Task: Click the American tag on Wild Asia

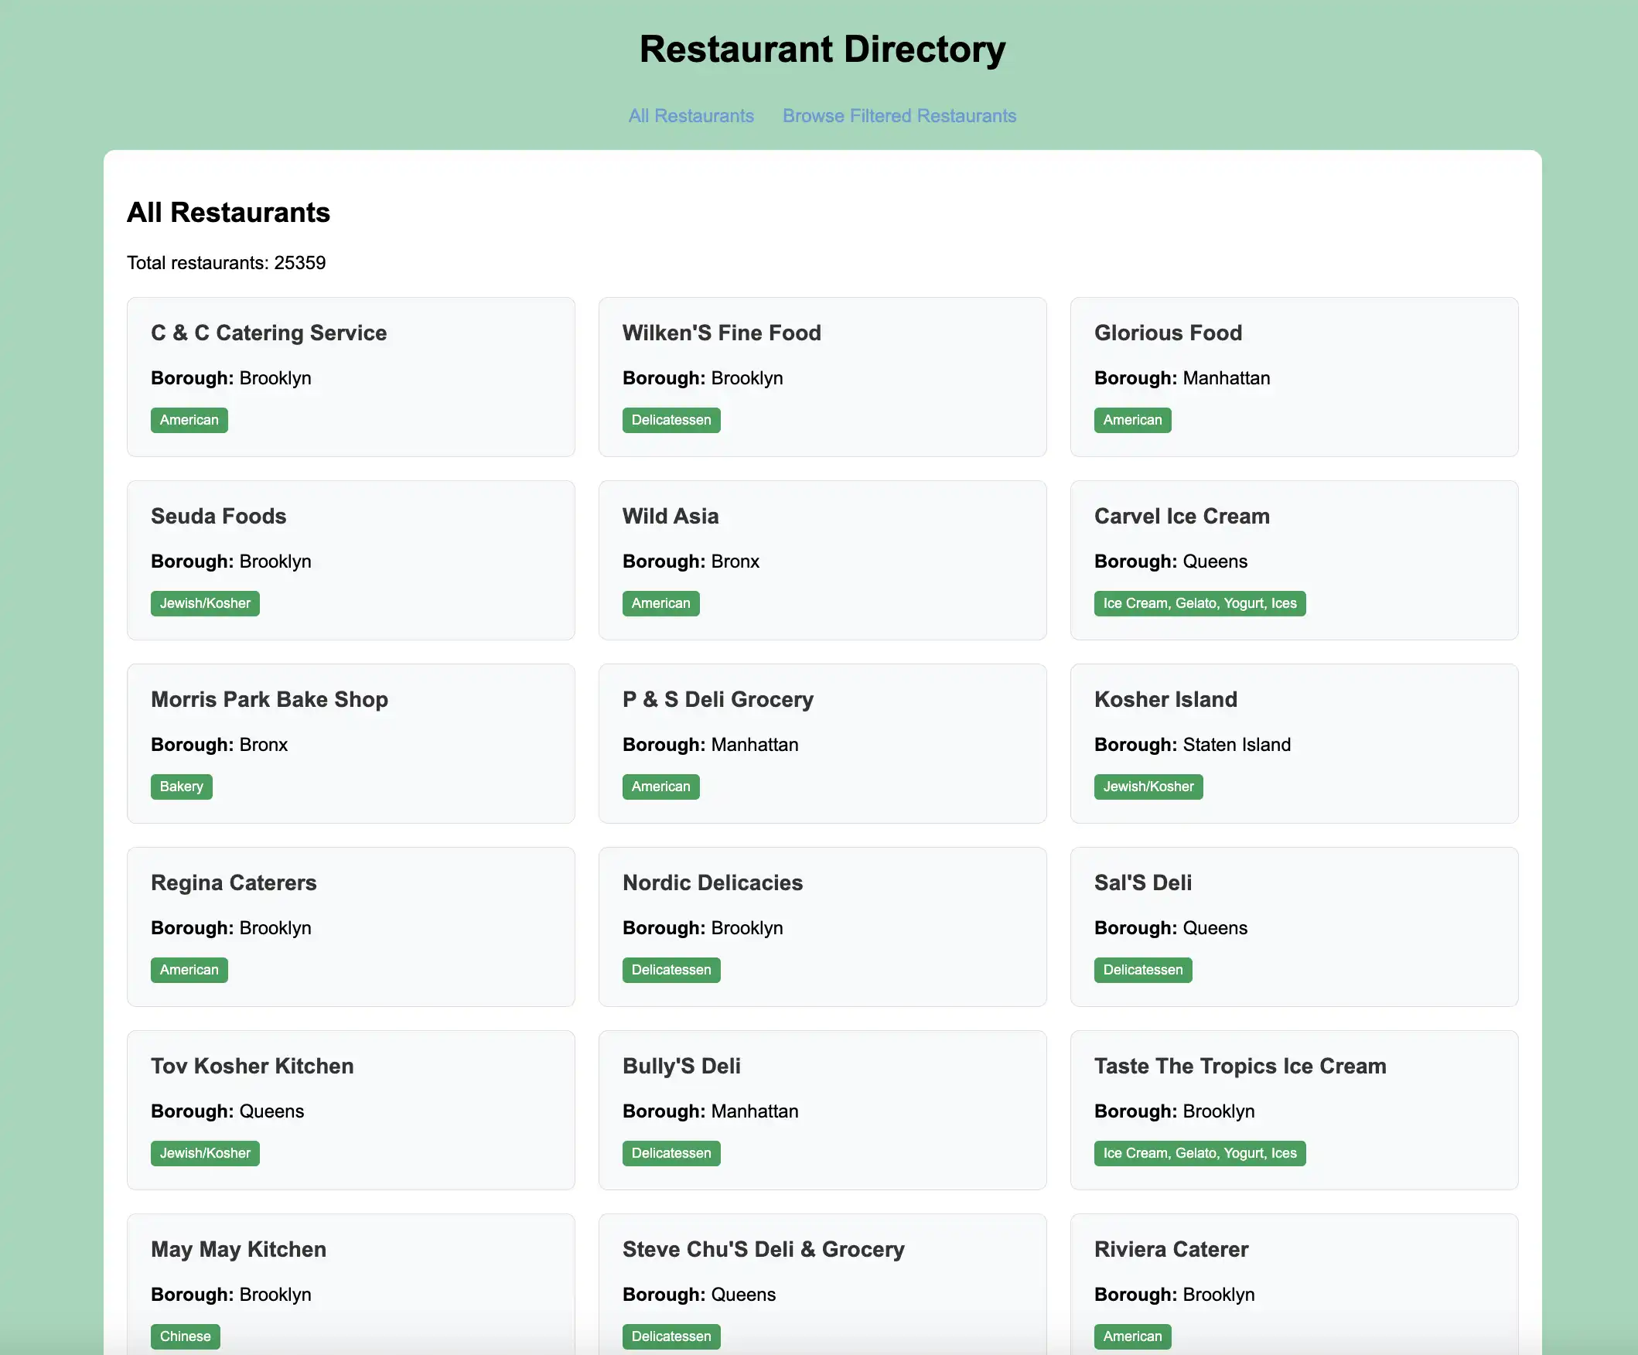Action: [x=660, y=603]
